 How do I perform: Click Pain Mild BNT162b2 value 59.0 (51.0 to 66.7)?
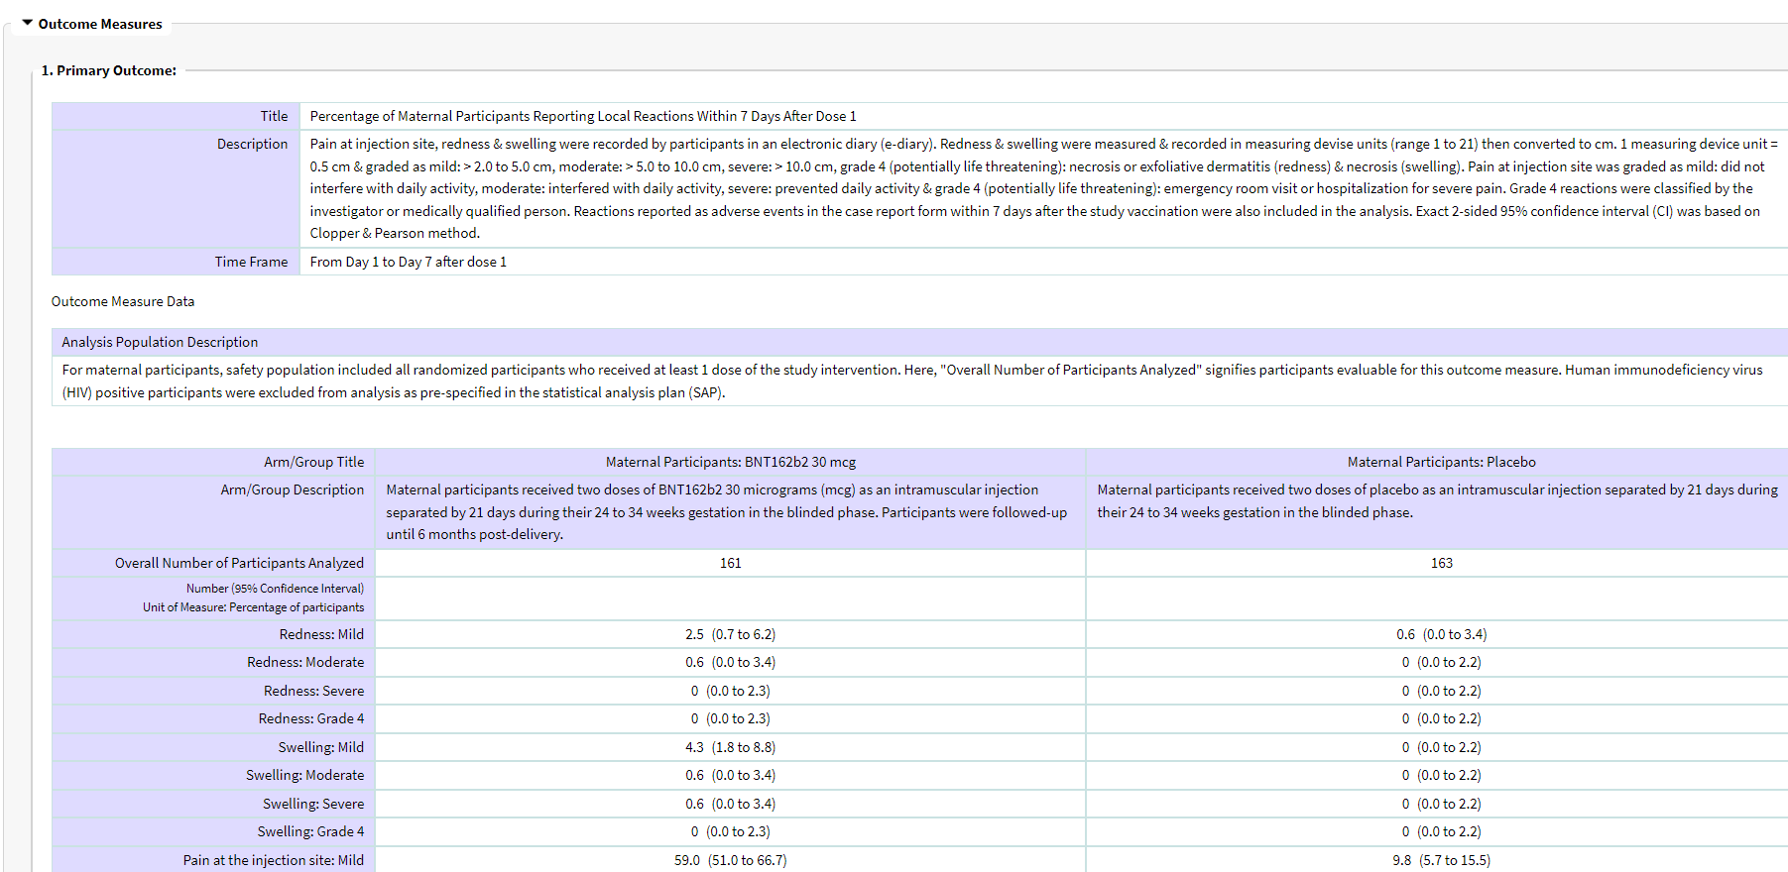(731, 860)
